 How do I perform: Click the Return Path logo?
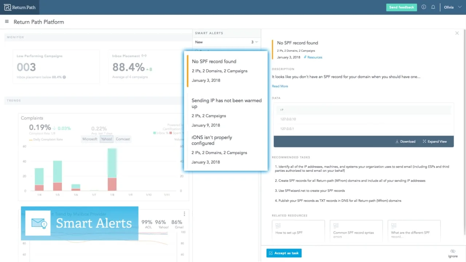pyautogui.click(x=20, y=7)
